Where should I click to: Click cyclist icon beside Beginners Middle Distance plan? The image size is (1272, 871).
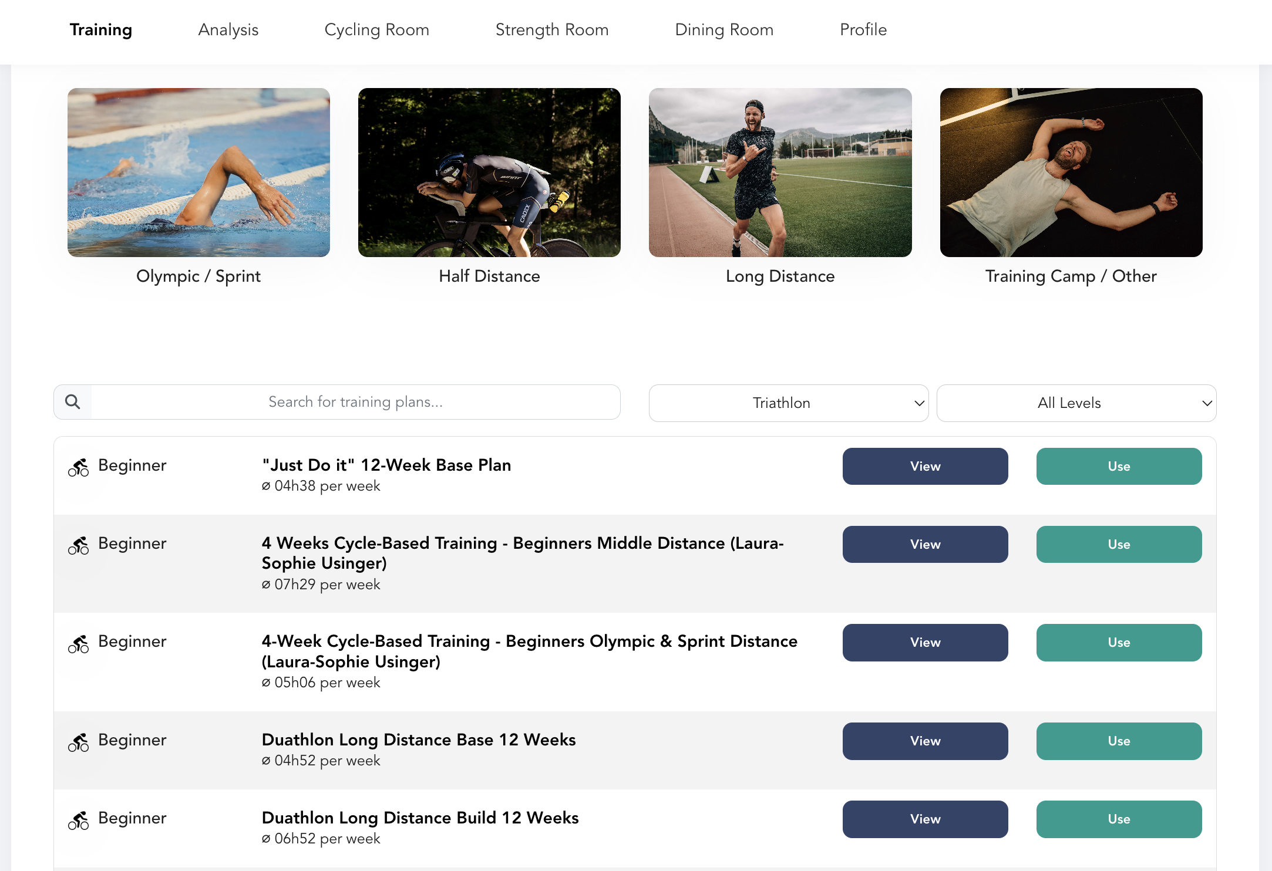coord(78,545)
